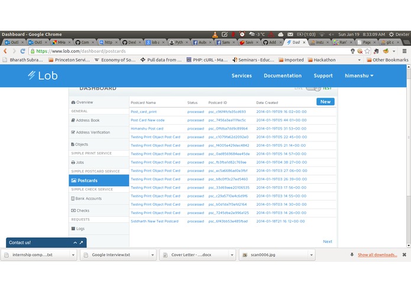The image size is (411, 292).
Task: Select Objects in the sidebar
Action: (x=99, y=144)
